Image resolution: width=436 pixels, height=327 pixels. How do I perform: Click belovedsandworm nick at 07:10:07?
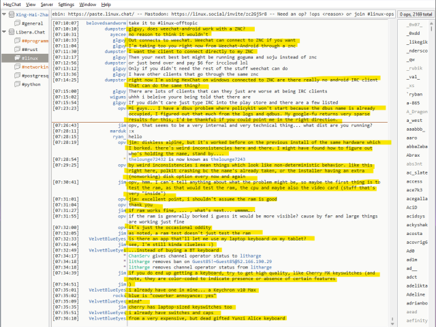click(106, 23)
